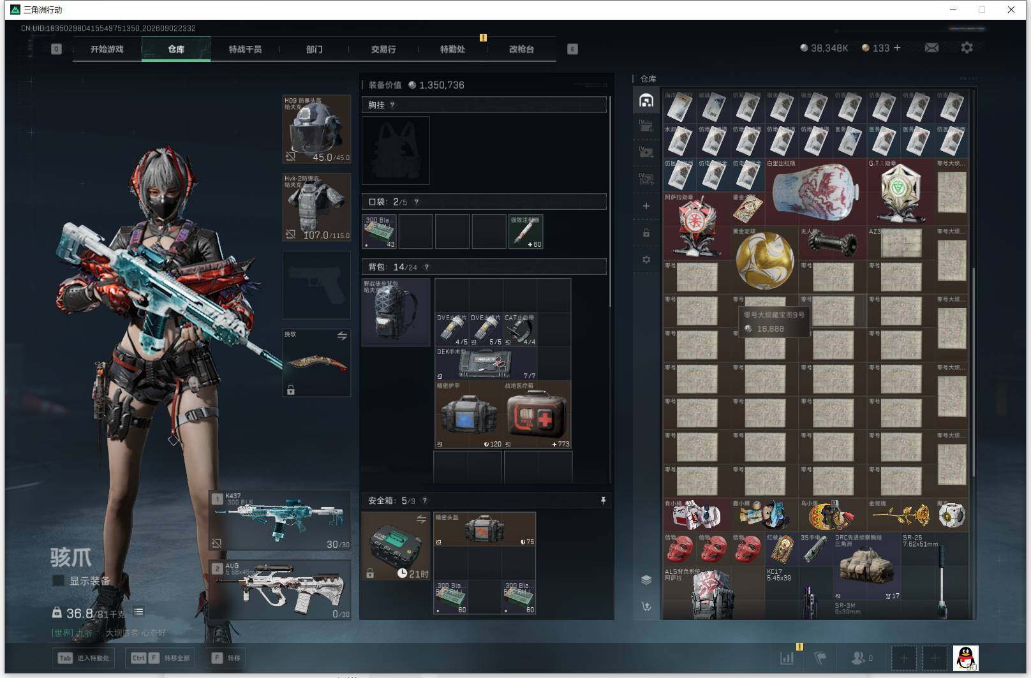Select the CAT止血带 item

tap(520, 329)
